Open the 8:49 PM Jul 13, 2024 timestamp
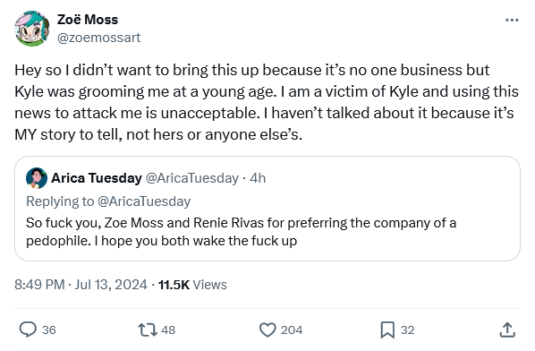535x351 pixels. 81,285
